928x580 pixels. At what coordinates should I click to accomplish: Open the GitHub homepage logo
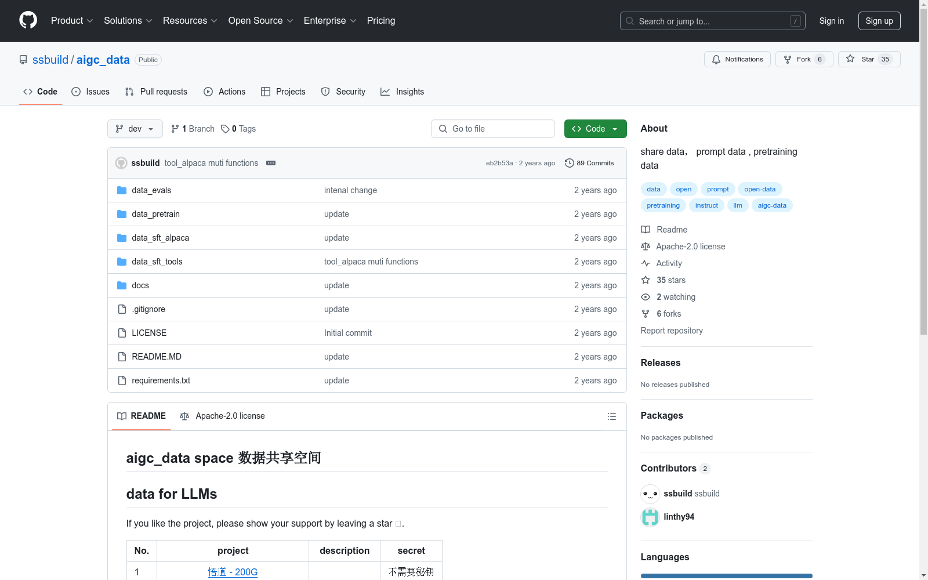coord(28,20)
